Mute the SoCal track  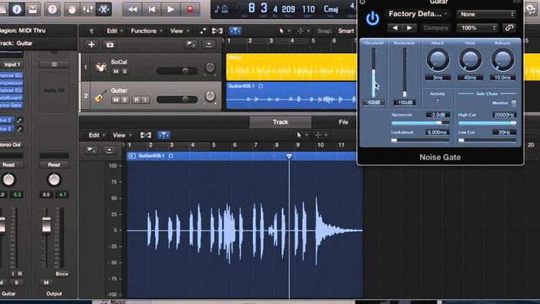pyautogui.click(x=116, y=71)
